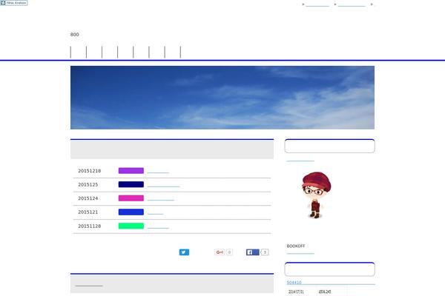The image size is (445, 296).
Task: Click the Ninja Analyze badge
Action: [x=14, y=3]
